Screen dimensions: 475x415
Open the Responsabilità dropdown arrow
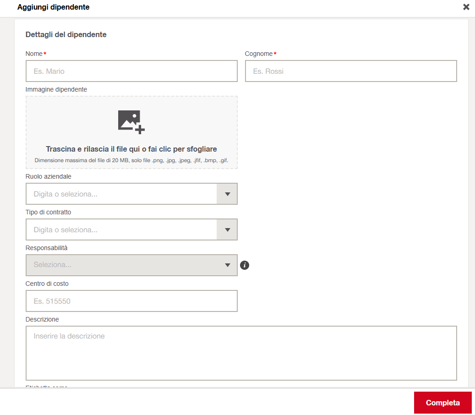[227, 265]
